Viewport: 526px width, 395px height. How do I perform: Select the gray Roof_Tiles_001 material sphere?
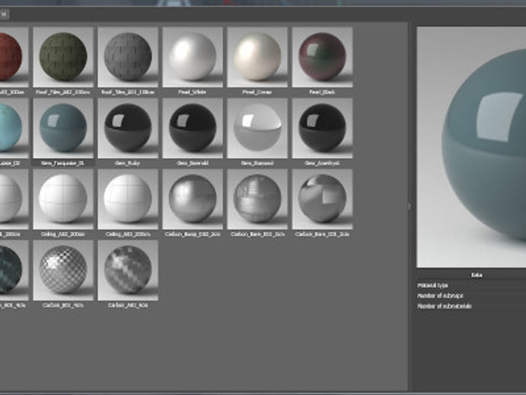pyautogui.click(x=128, y=57)
